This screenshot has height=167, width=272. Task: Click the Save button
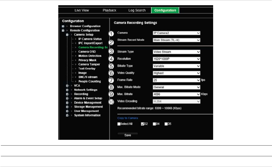pyautogui.click(x=128, y=135)
